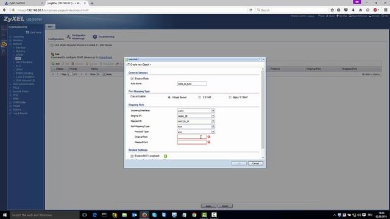Click the browser address bar

[x=132, y=10]
